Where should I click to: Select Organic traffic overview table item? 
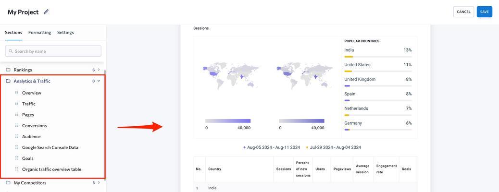pyautogui.click(x=51, y=169)
